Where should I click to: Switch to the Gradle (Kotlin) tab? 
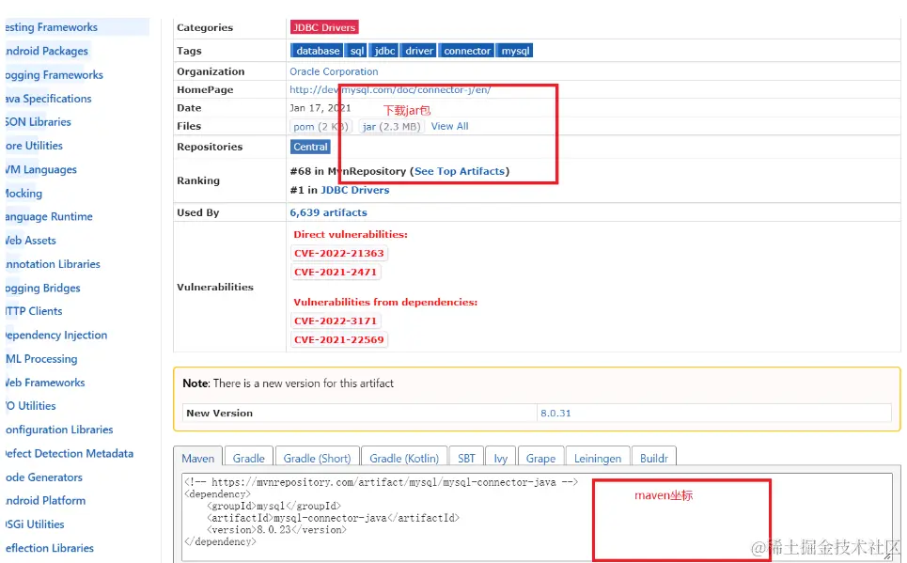point(404,458)
